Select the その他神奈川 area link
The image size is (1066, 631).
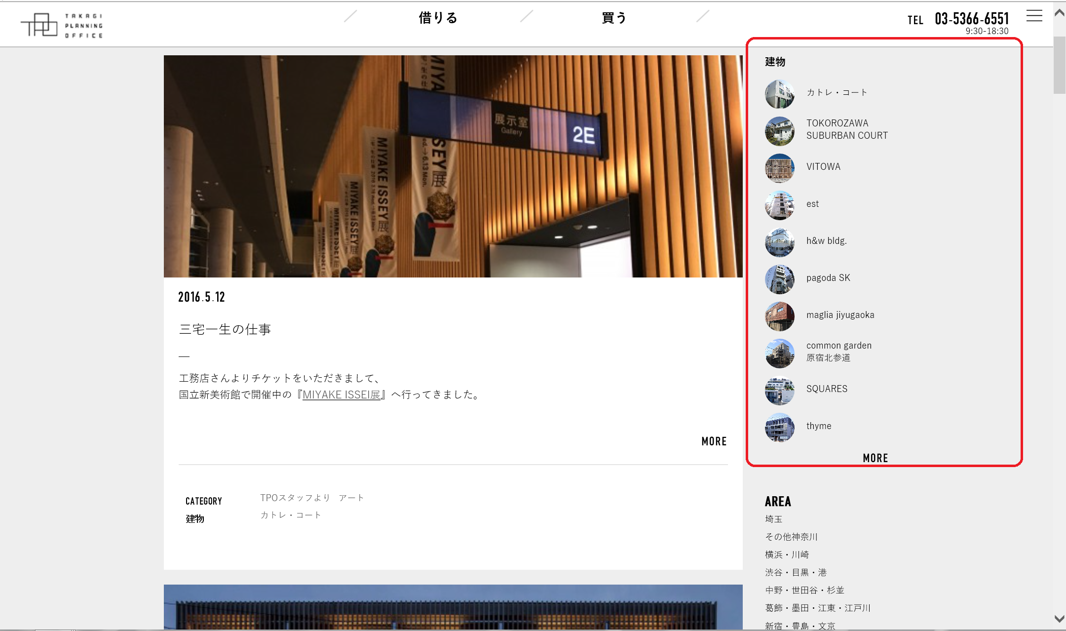[x=791, y=537]
